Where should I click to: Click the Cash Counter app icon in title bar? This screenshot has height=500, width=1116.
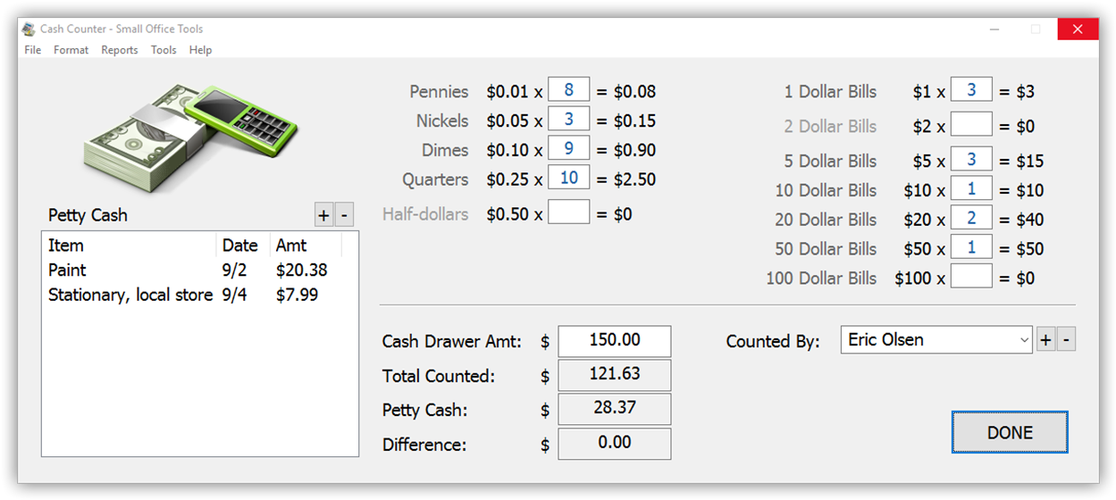(x=29, y=29)
